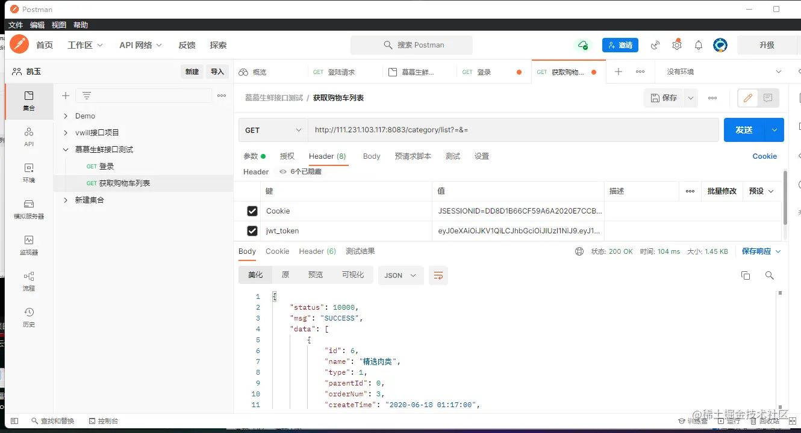Switch to the 预请求脚本 tab
Image resolution: width=801 pixels, height=433 pixels.
(413, 156)
